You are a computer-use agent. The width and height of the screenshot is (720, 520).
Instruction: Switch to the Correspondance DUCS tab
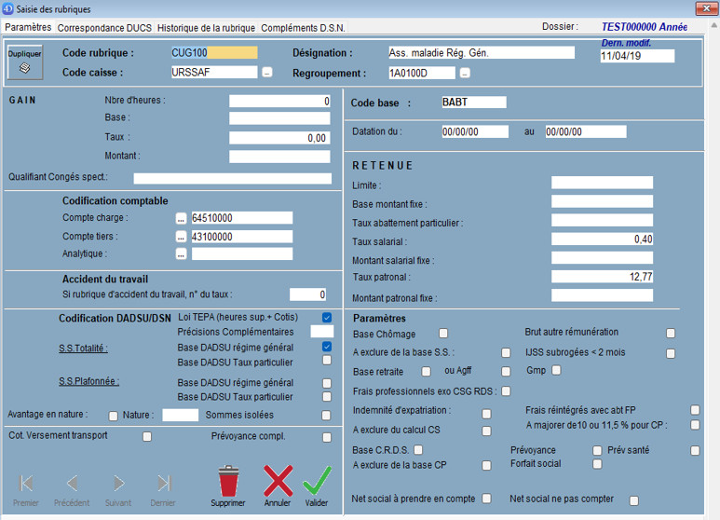tap(104, 28)
